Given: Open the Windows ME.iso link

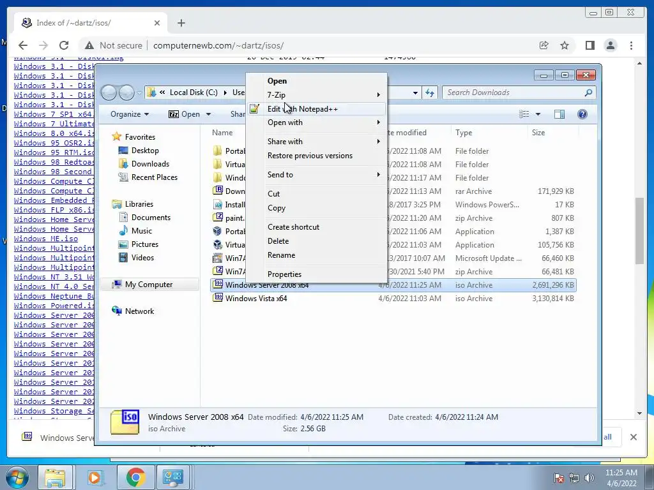Looking at the screenshot, I should pyautogui.click(x=46, y=239).
